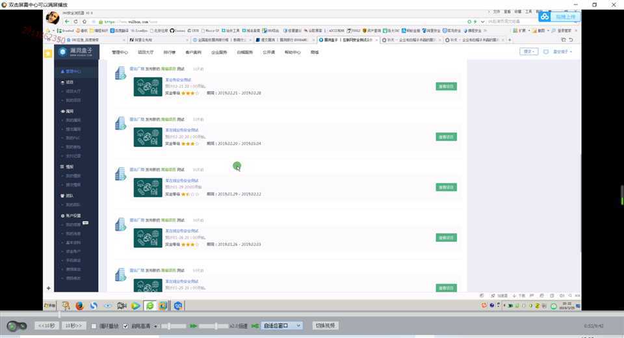624x338 pixels.
Task: Click the message icon beside 提交
Action: [x=546, y=52]
